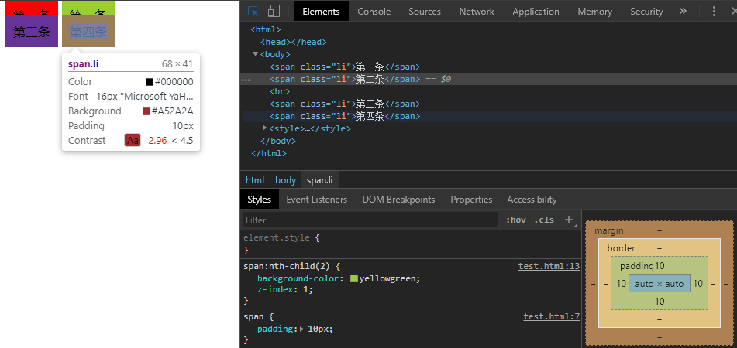
Task: Collapse the body element node
Action: (x=256, y=55)
